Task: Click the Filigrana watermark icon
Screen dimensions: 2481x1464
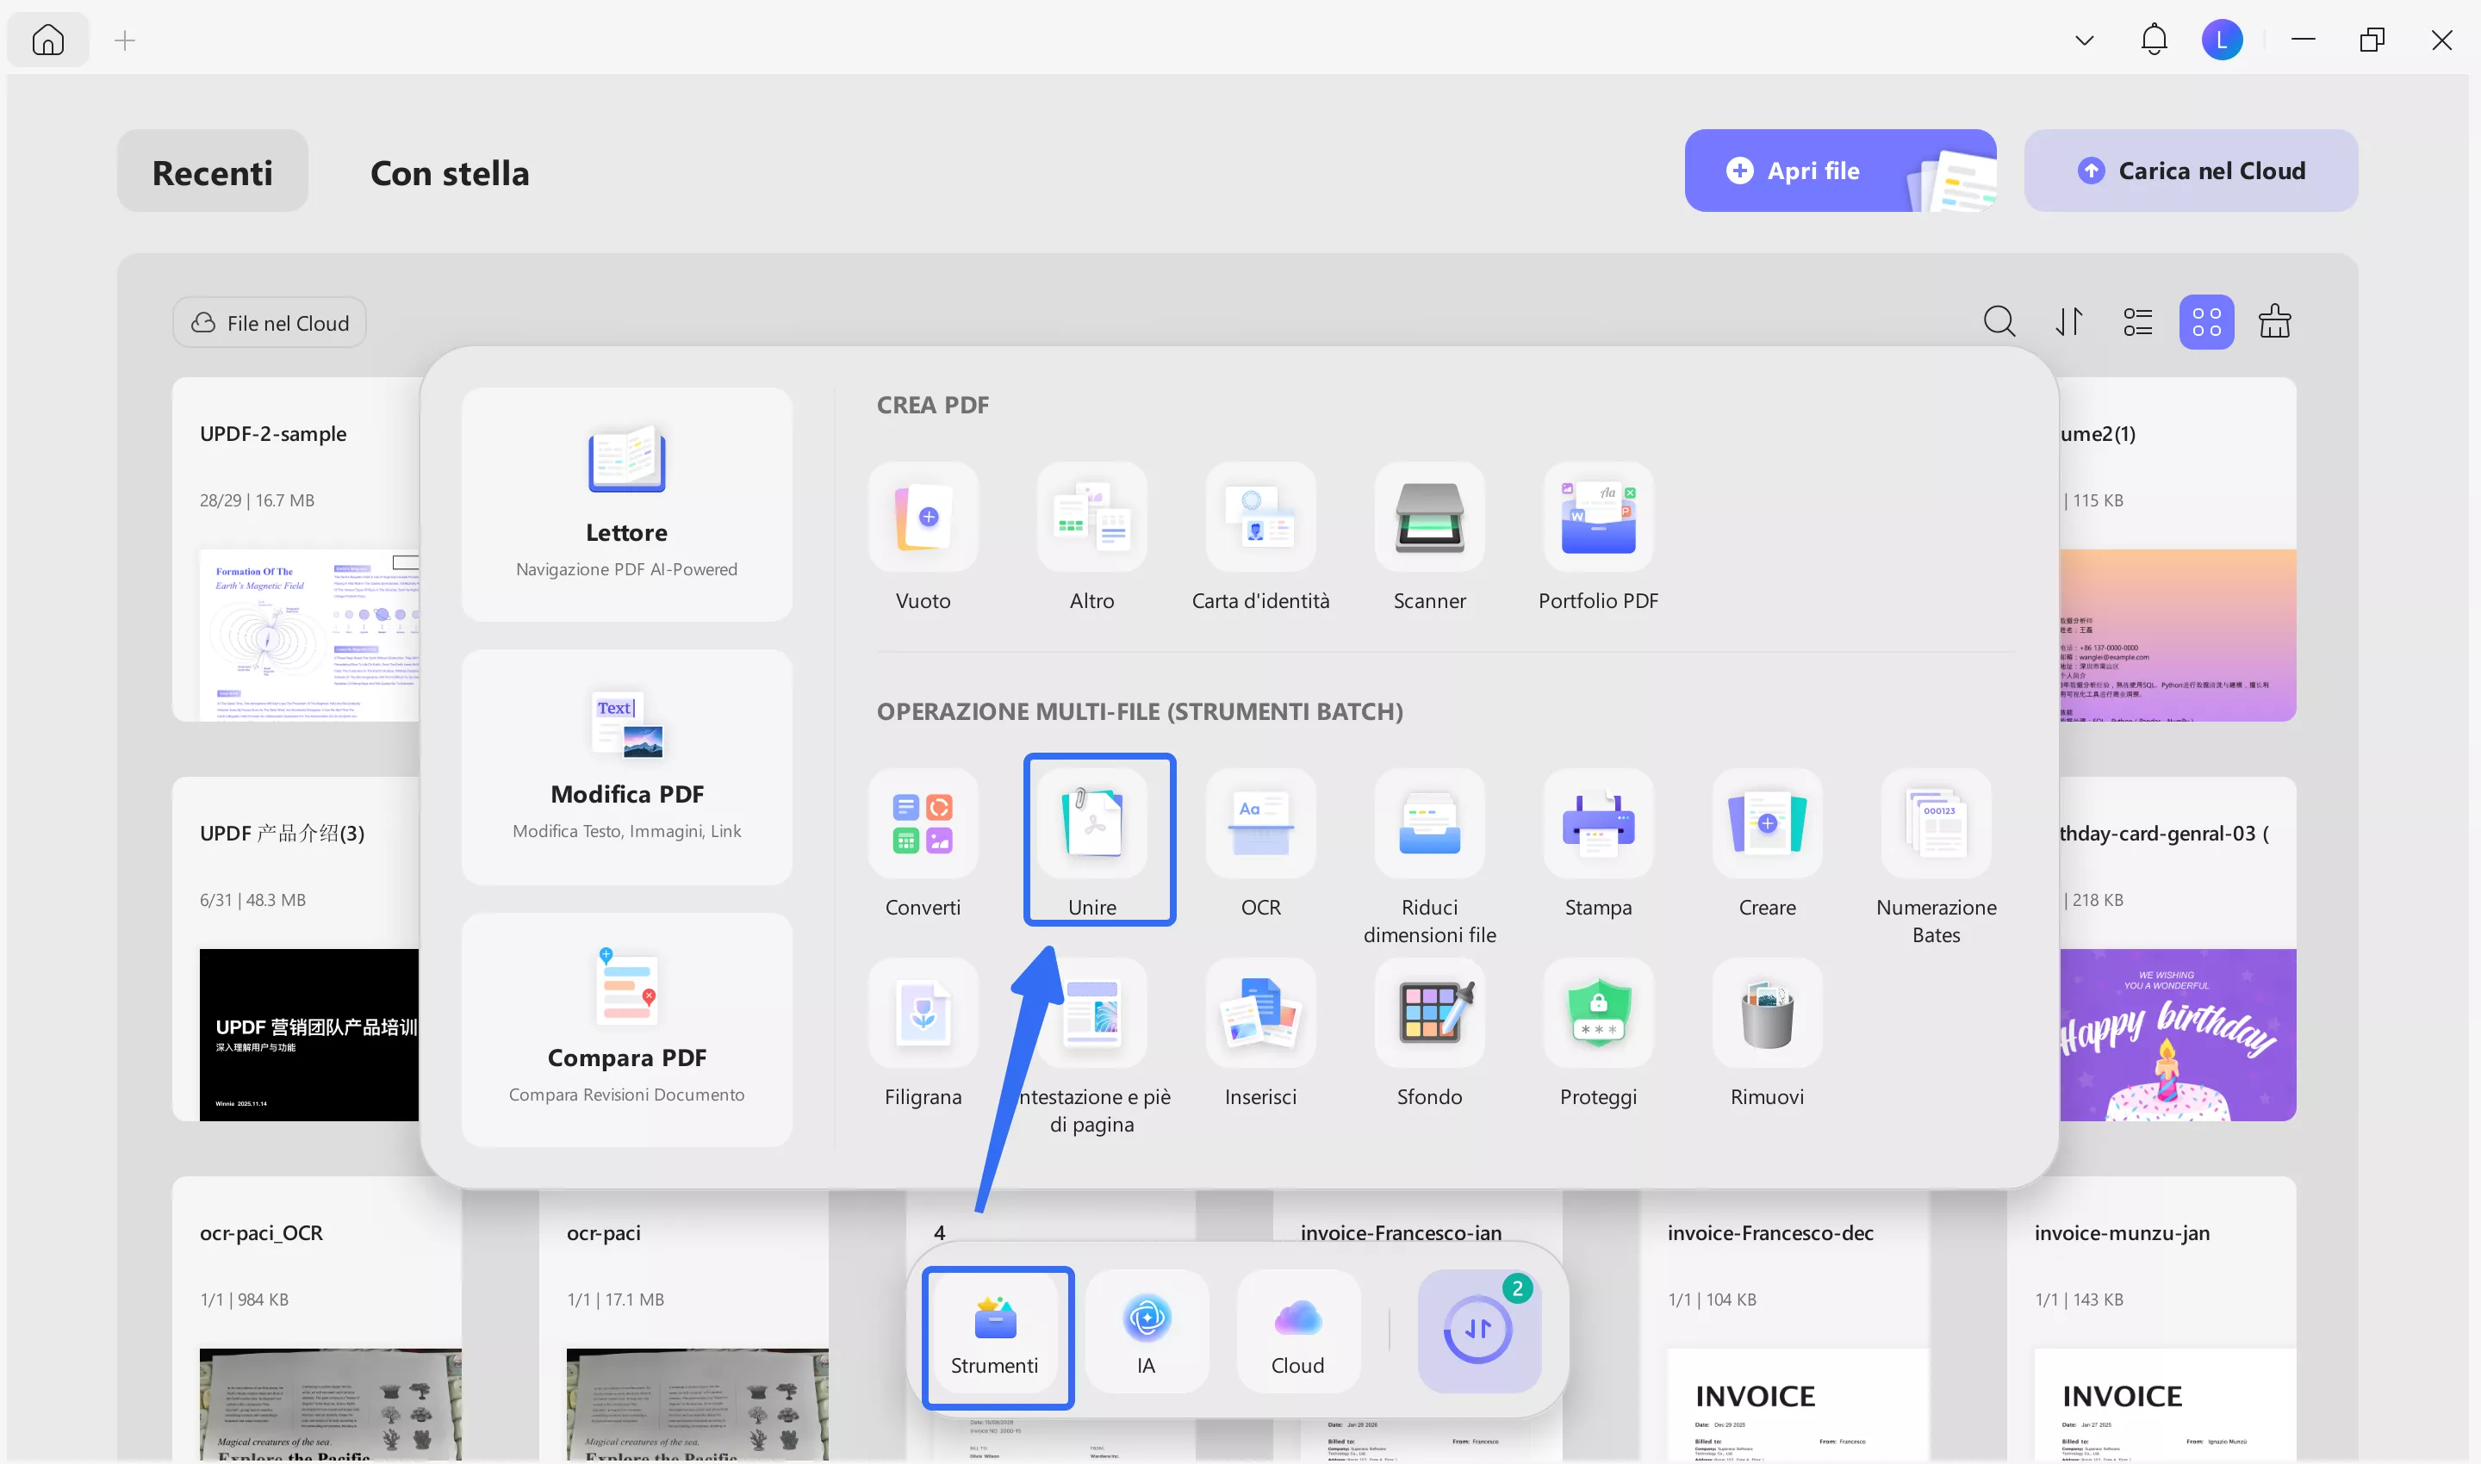Action: (x=923, y=1013)
